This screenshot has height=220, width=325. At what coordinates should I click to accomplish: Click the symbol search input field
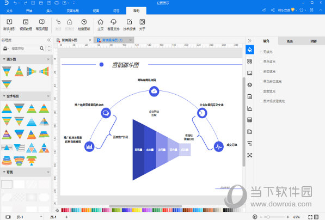coord(24,48)
